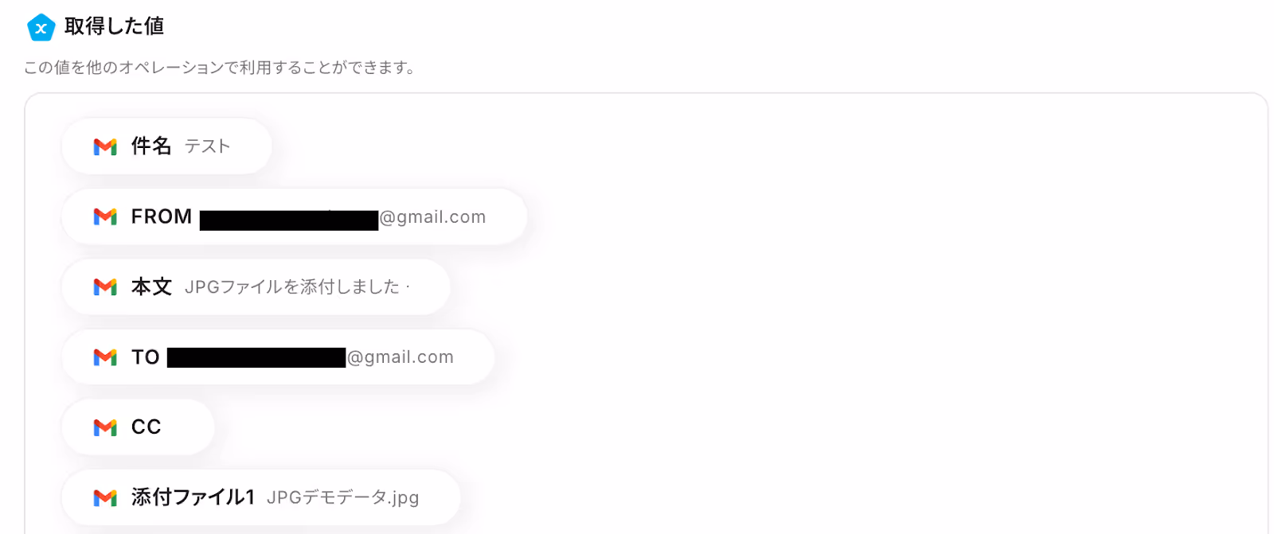The image size is (1274, 534).
Task: Click the Gmail icon in the FROM chip
Action: point(105,216)
